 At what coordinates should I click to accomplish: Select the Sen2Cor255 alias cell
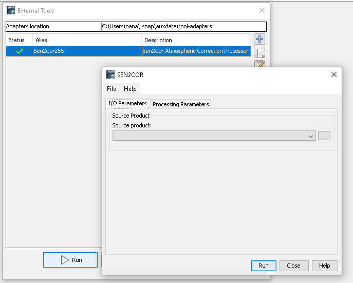(87, 51)
